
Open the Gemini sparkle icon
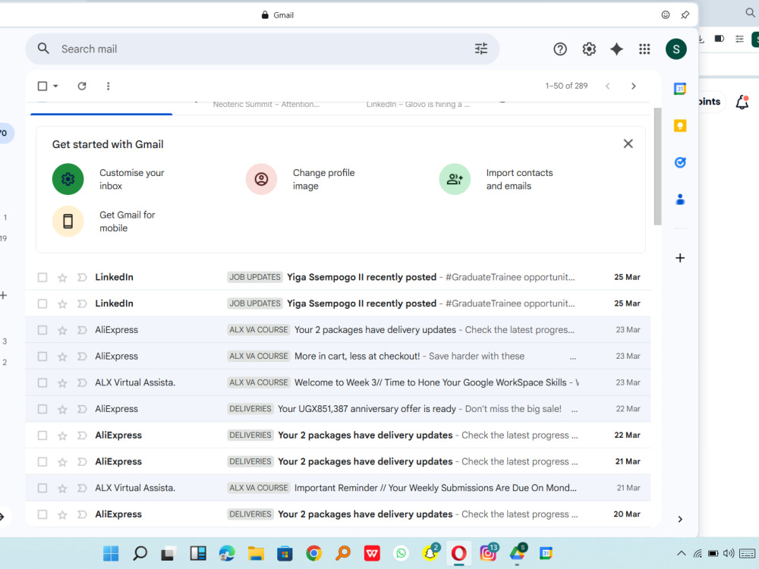point(616,49)
